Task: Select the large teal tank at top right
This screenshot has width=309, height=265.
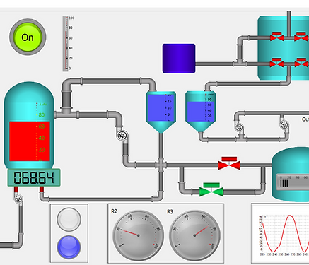Action: click(x=284, y=48)
